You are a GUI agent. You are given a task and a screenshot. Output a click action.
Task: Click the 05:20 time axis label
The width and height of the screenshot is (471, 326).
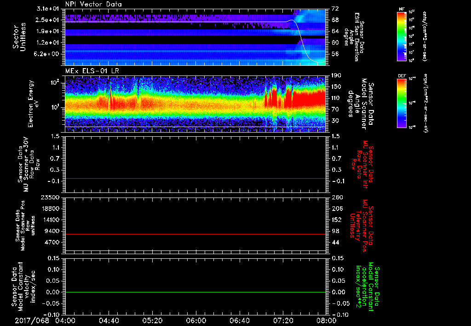[152, 320]
